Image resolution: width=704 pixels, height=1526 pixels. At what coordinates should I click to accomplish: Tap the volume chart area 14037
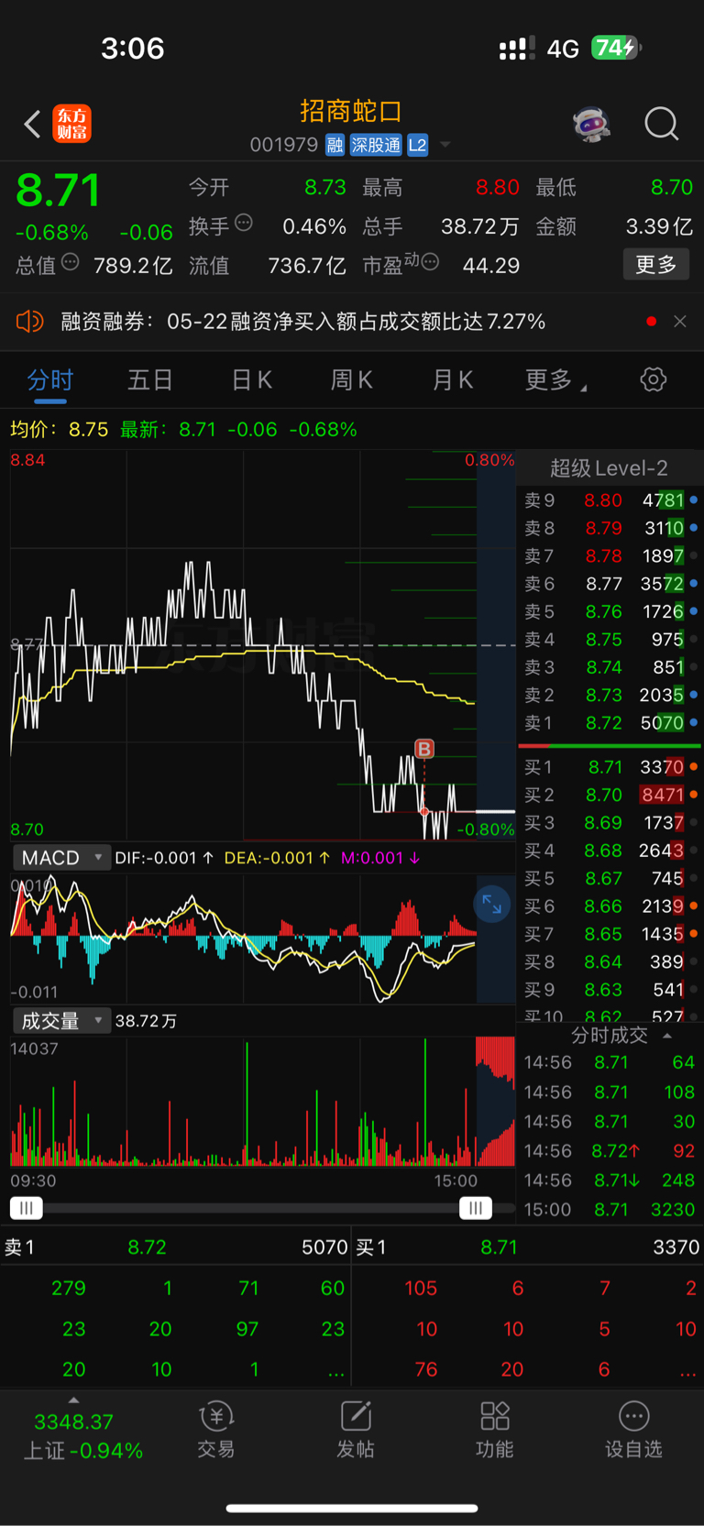(x=262, y=1102)
